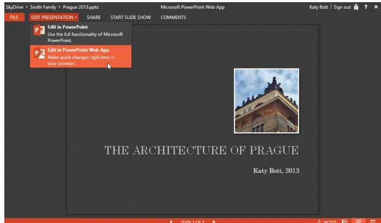Screen dimensions: 381x223
Task: Click the PowerPoint desktop app icon
Action: coord(39,30)
